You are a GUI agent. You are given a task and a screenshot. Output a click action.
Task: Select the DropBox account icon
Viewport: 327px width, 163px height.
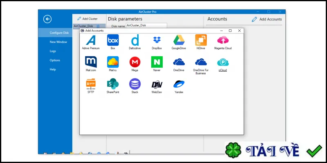[157, 40]
